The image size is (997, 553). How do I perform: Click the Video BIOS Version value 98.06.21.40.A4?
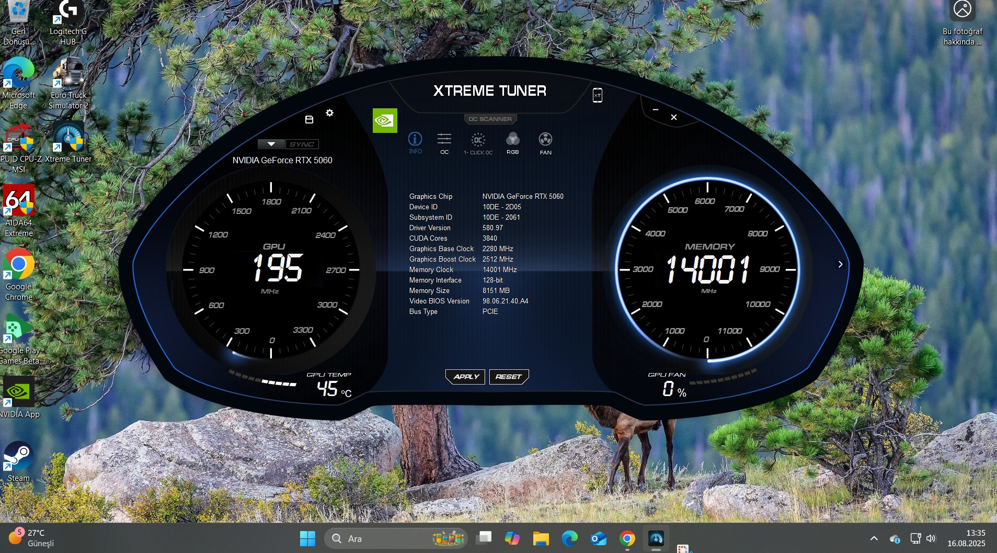[x=505, y=301]
